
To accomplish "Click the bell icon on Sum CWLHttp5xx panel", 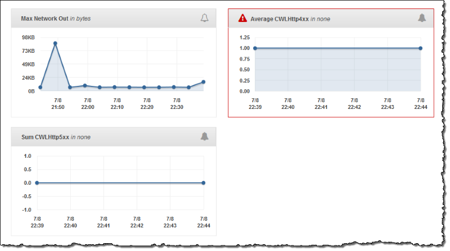I will point(204,136).
